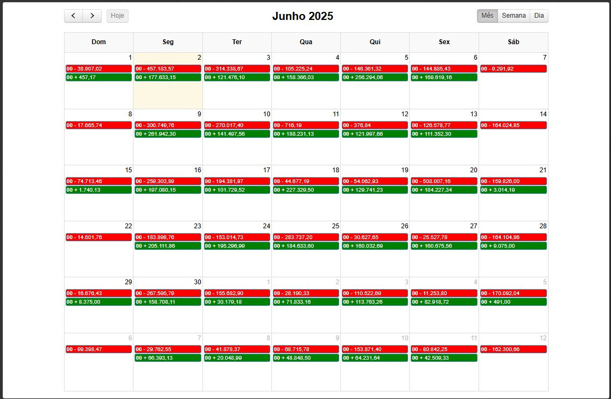Open red event - 9.291,92 on Saturday June 7

tap(513, 69)
